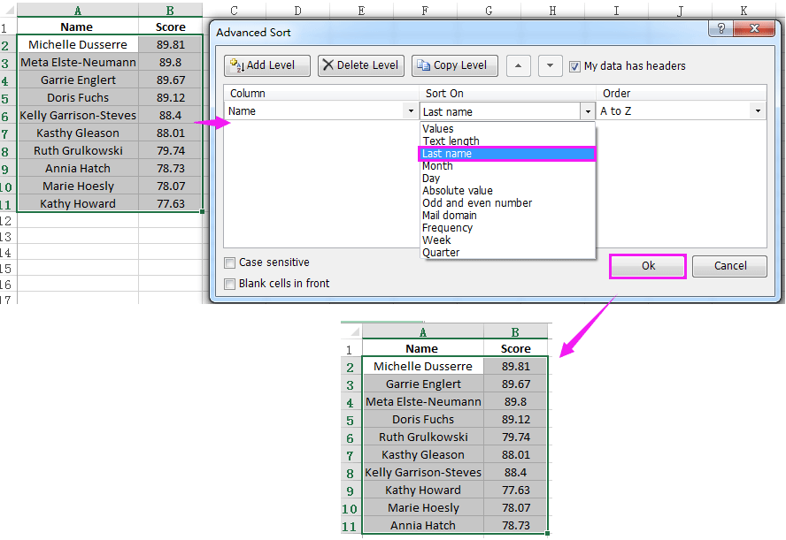This screenshot has width=786, height=540.
Task: Select Frequency sort option
Action: tap(507, 228)
